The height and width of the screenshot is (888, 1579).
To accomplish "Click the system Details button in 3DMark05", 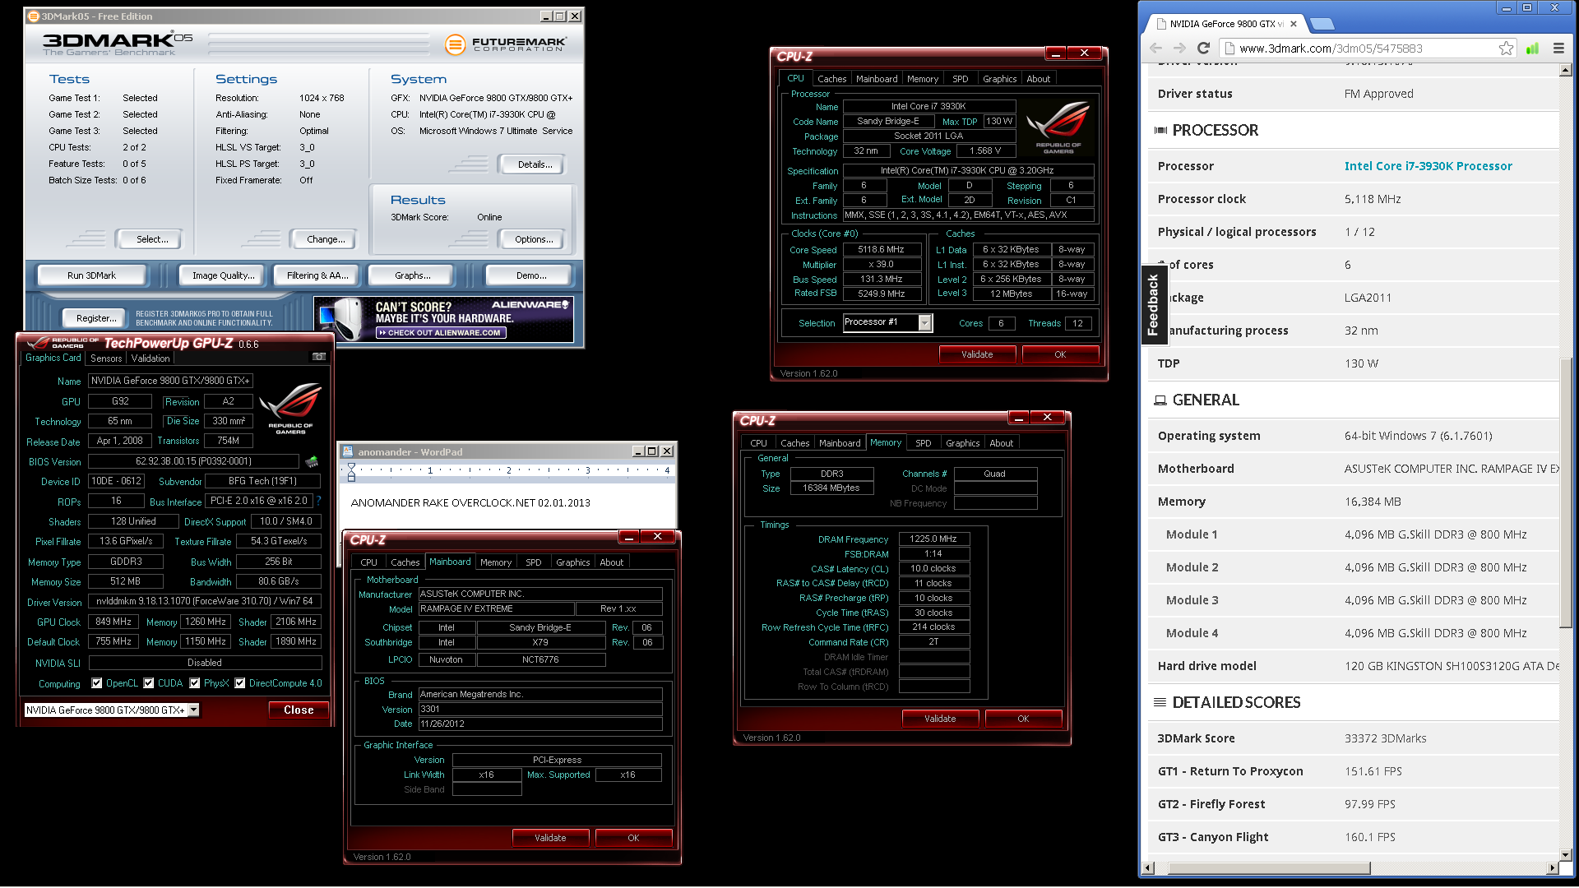I will 535,164.
